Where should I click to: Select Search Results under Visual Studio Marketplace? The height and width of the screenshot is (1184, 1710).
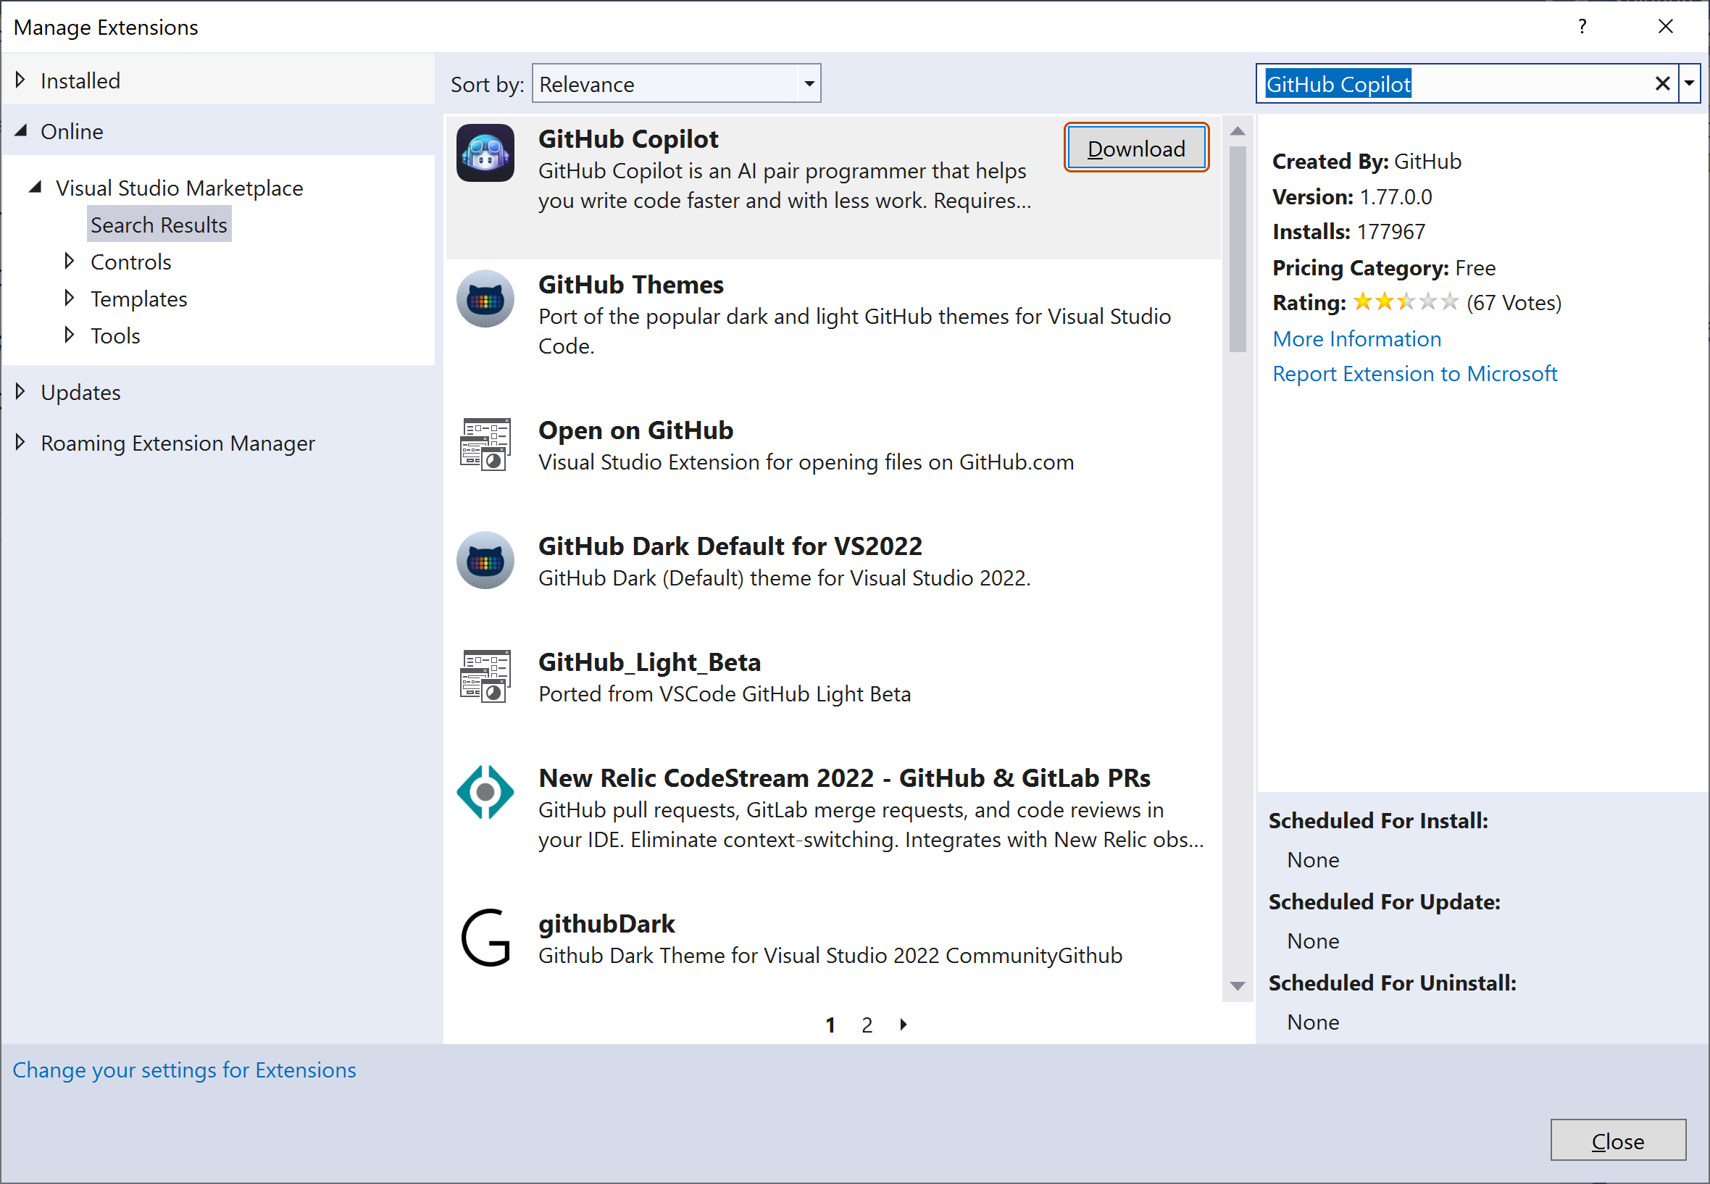pyautogui.click(x=160, y=225)
